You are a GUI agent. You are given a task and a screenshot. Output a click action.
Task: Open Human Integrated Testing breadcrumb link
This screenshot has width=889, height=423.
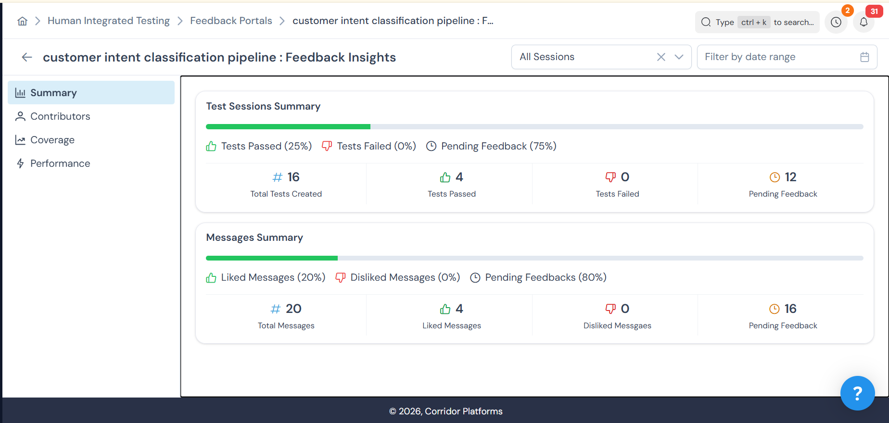(108, 21)
